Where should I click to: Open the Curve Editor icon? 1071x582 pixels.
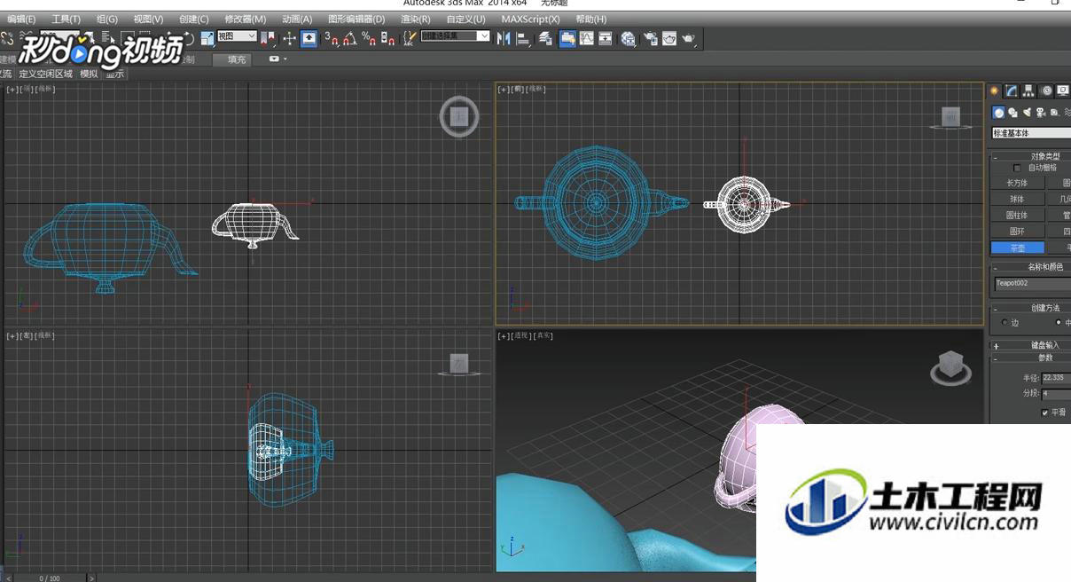click(586, 38)
